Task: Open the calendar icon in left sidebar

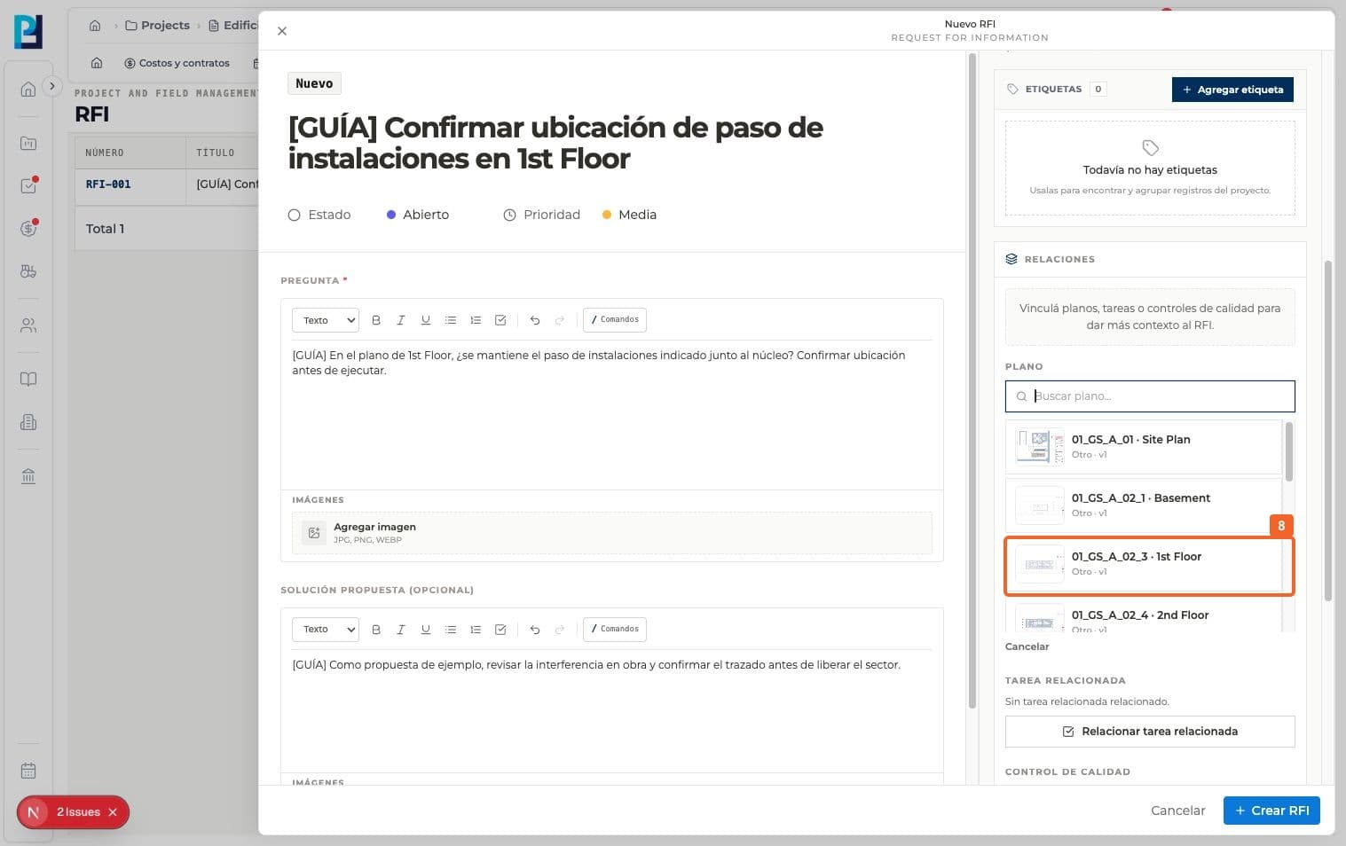Action: tap(28, 771)
